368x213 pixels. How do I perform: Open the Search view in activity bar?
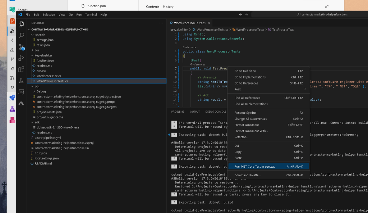(21, 36)
